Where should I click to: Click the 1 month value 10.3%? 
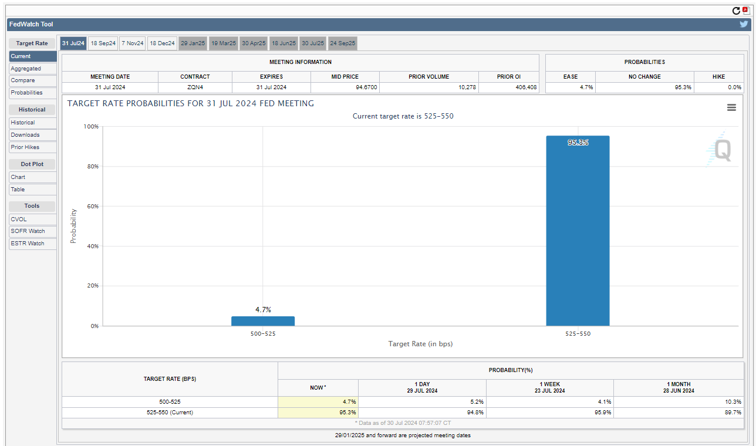[733, 402]
